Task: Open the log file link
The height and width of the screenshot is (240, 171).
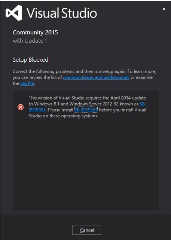Action: tap(27, 83)
